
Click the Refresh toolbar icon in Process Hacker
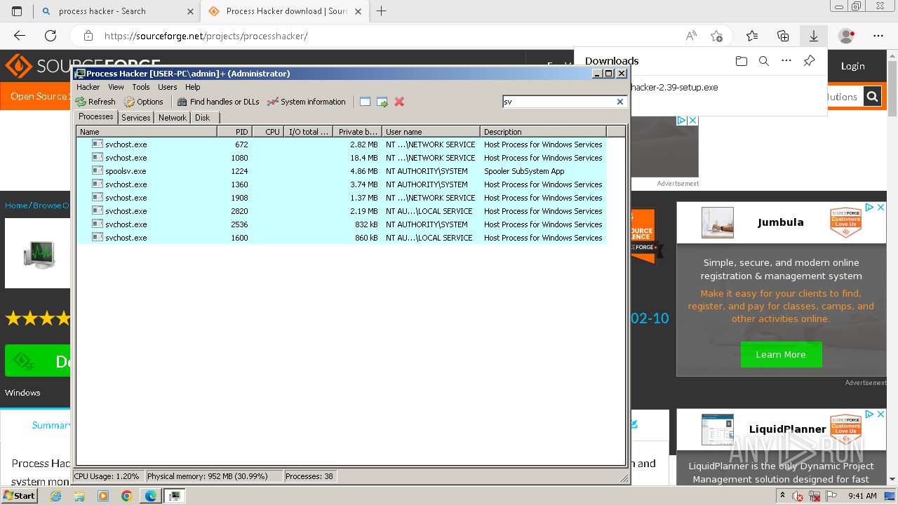(x=95, y=102)
